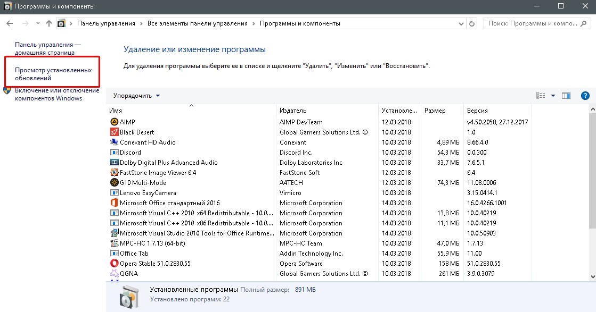Click the MPC-HC 1.7.13 icon

[114, 243]
